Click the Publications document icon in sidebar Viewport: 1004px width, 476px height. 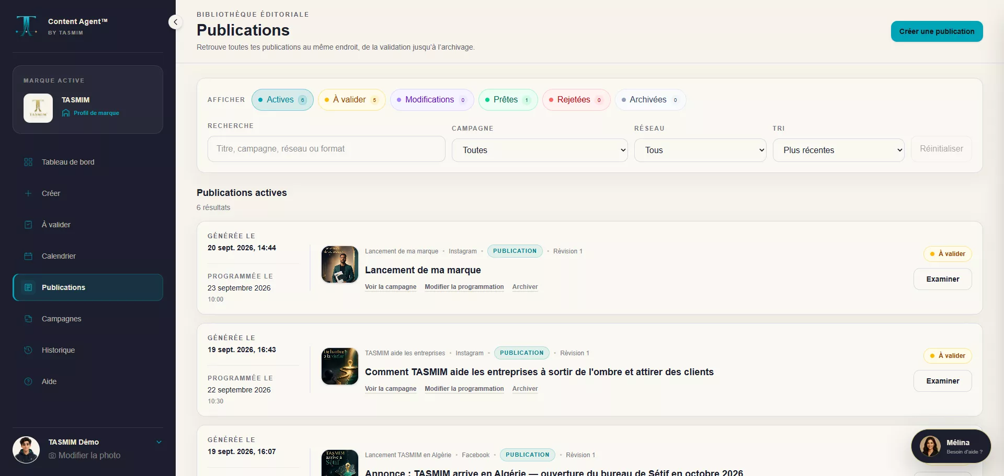click(x=28, y=287)
